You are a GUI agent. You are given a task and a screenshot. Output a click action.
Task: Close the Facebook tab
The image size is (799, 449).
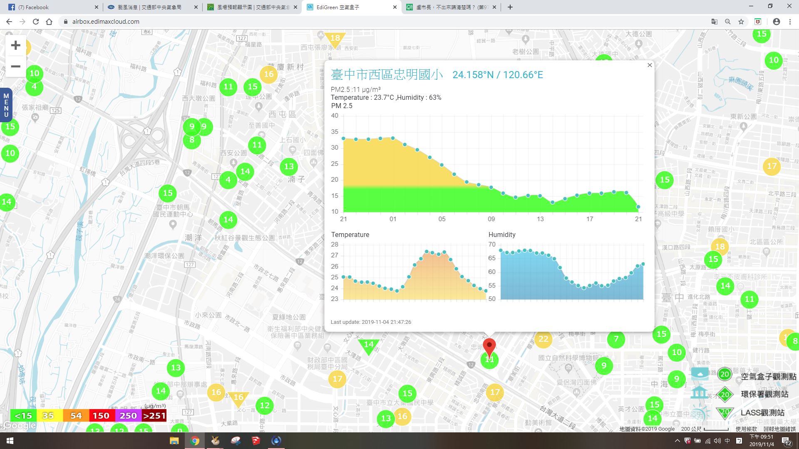(x=96, y=7)
